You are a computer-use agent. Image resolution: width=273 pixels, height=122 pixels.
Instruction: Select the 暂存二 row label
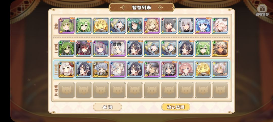[56, 70]
